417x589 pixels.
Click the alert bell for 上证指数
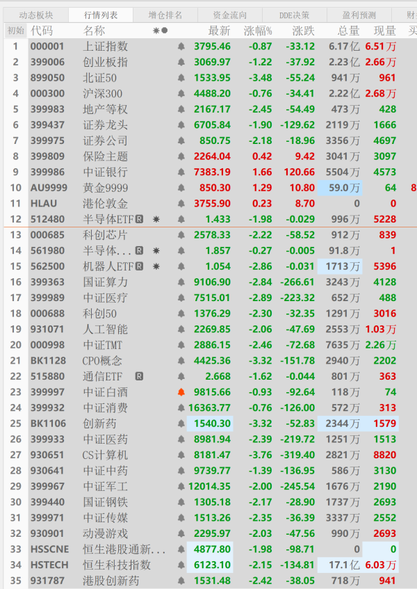[x=181, y=47]
